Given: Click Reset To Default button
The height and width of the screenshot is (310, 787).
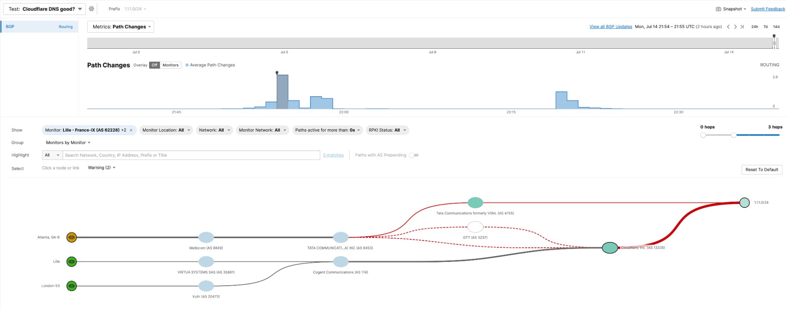Looking at the screenshot, I should 762,170.
